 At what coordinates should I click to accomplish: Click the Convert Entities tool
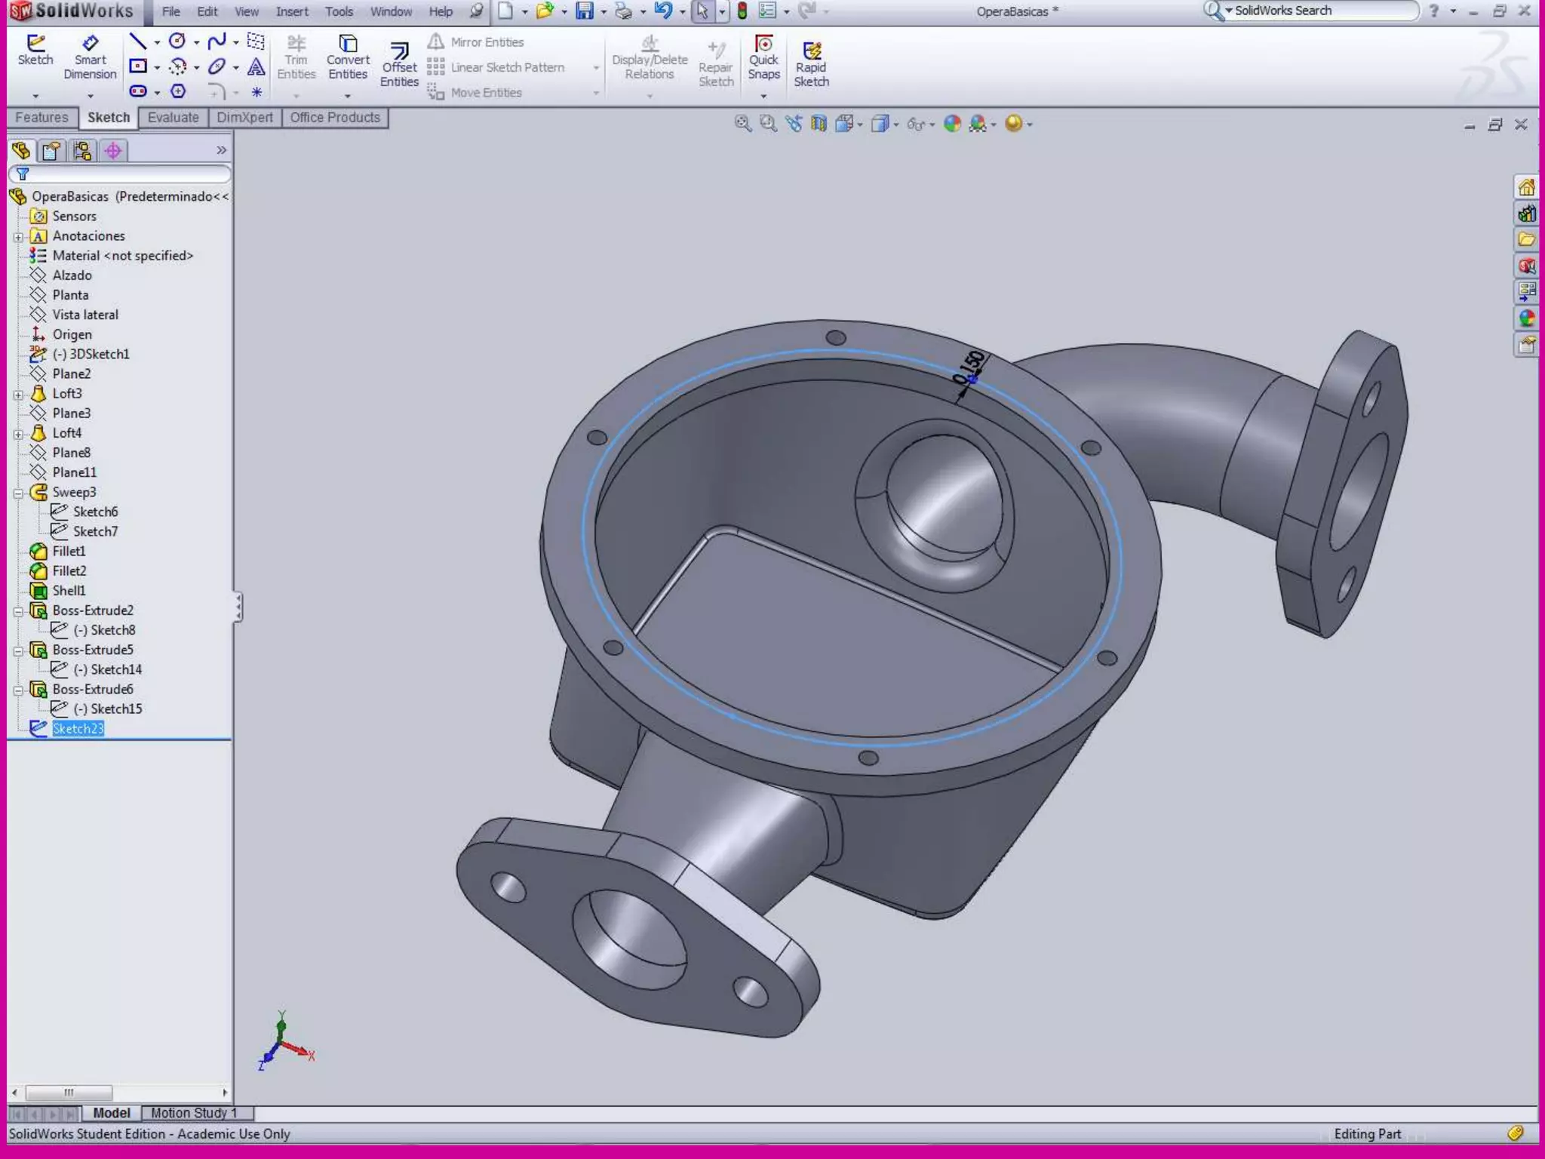coord(348,57)
